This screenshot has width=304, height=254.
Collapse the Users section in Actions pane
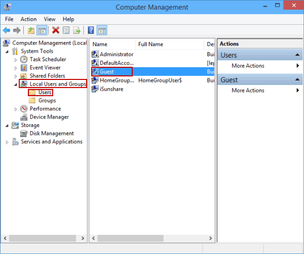tap(297, 55)
